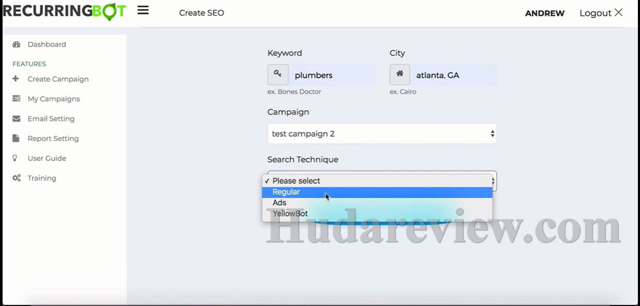Log out of the account

[596, 13]
